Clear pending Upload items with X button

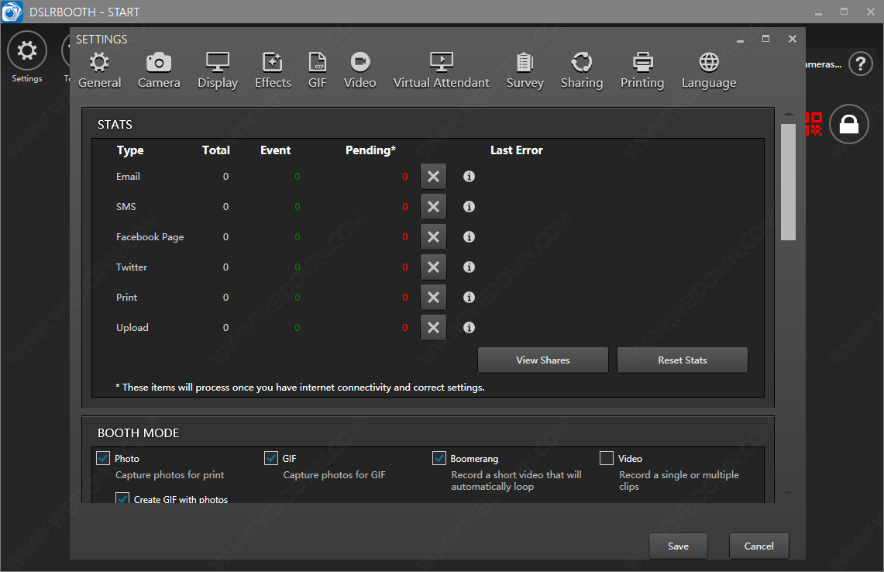click(x=433, y=328)
